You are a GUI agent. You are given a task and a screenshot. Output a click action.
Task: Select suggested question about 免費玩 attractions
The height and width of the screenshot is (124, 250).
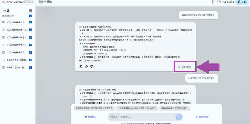click(x=94, y=108)
